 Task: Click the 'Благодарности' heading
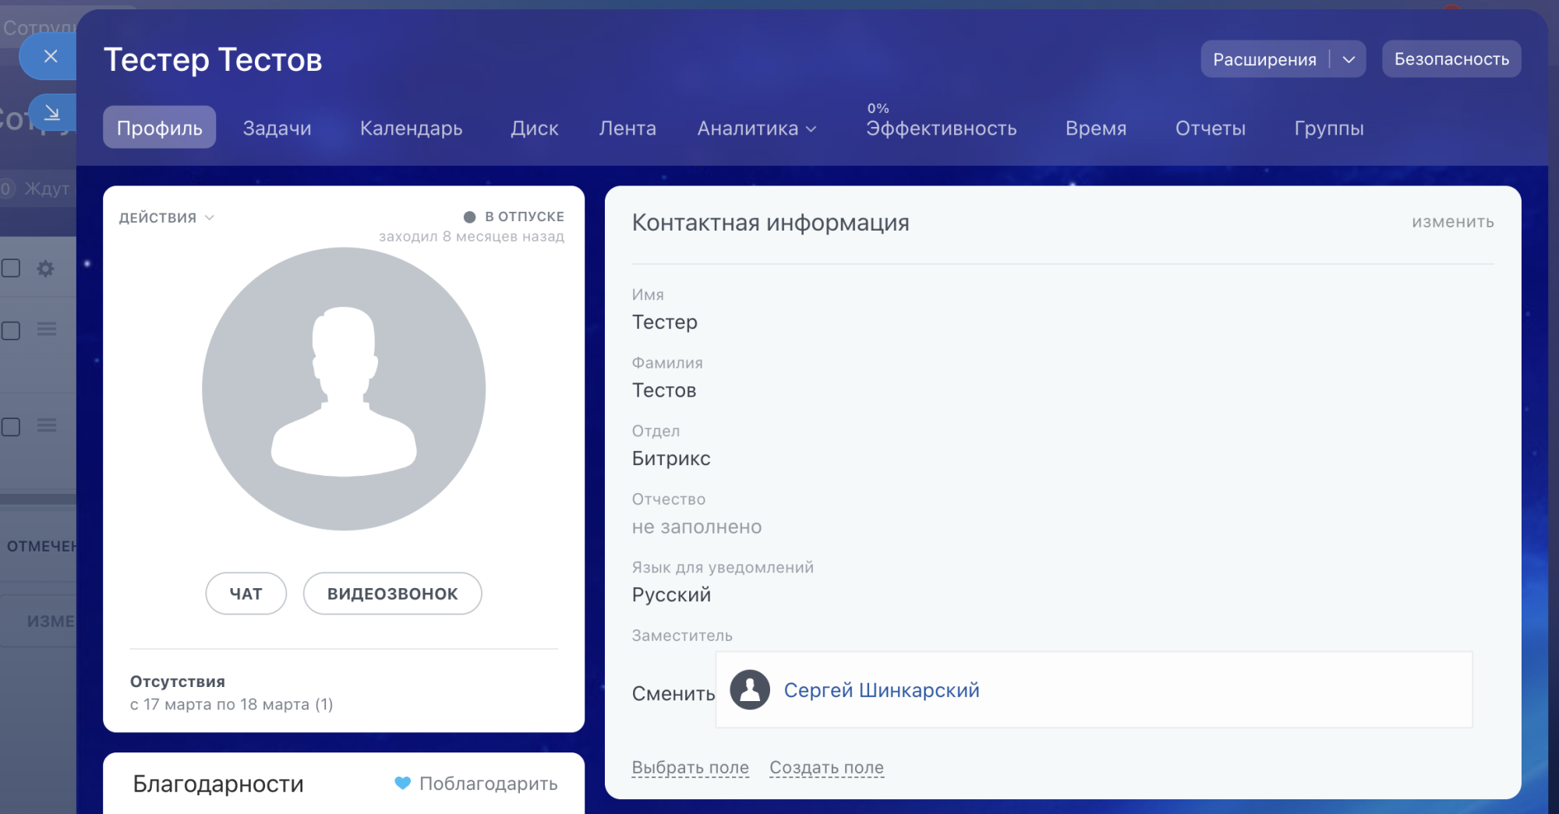pyautogui.click(x=218, y=784)
